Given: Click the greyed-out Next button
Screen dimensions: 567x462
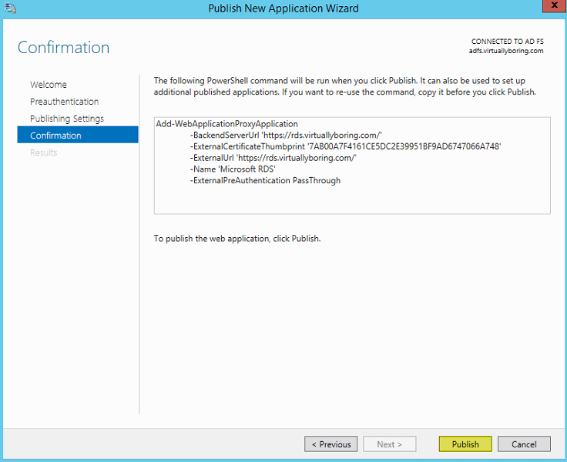Looking at the screenshot, I should pos(390,444).
